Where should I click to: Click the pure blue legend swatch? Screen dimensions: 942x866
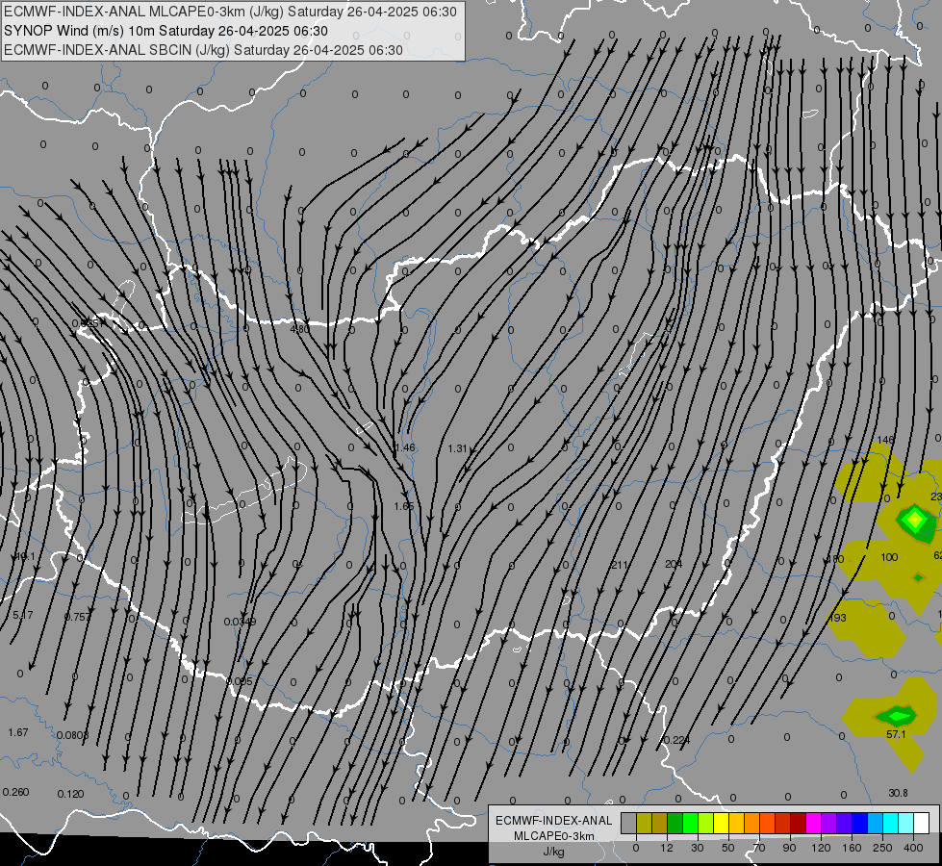(859, 824)
